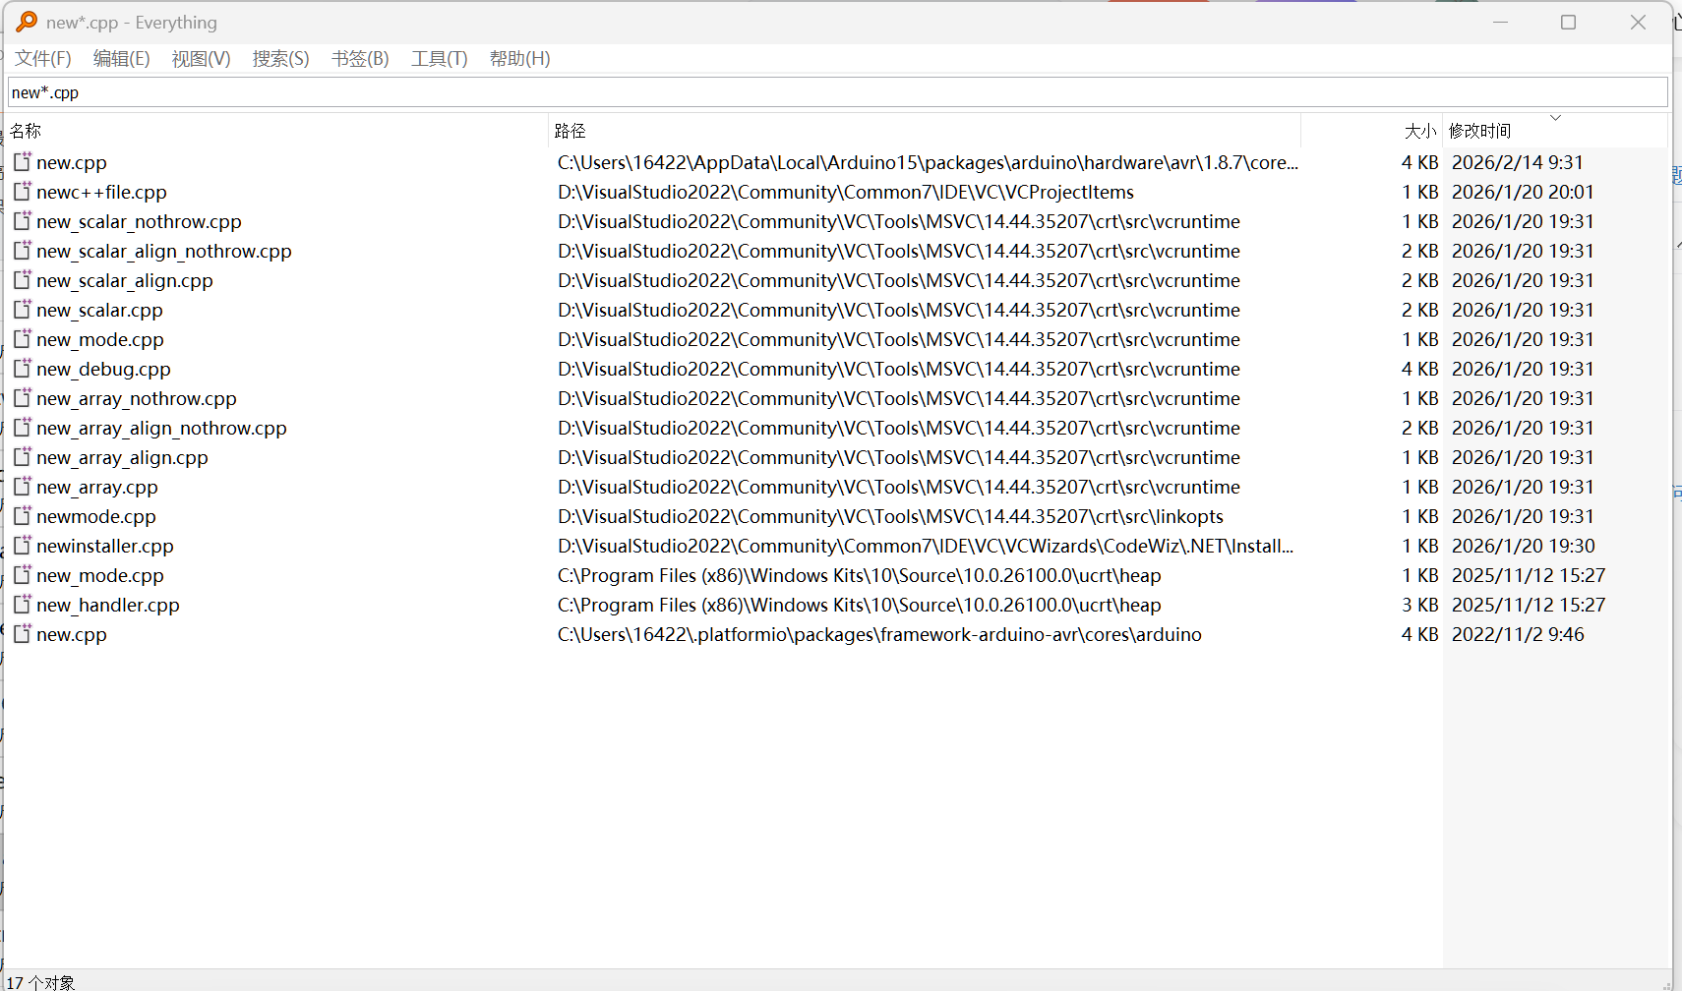Select file name newinstaller.cpp
This screenshot has width=1682, height=991.
click(105, 546)
